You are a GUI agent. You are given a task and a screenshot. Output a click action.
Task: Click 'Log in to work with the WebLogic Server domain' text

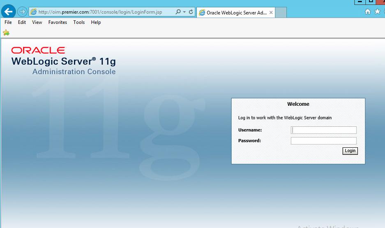[285, 118]
